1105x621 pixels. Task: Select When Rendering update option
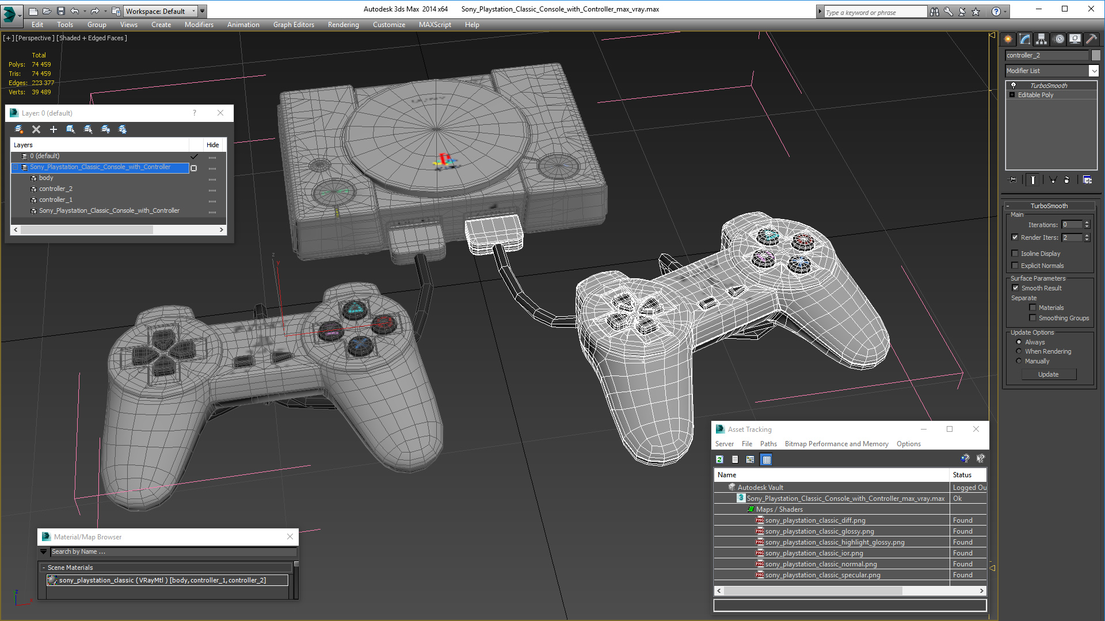[1019, 351]
